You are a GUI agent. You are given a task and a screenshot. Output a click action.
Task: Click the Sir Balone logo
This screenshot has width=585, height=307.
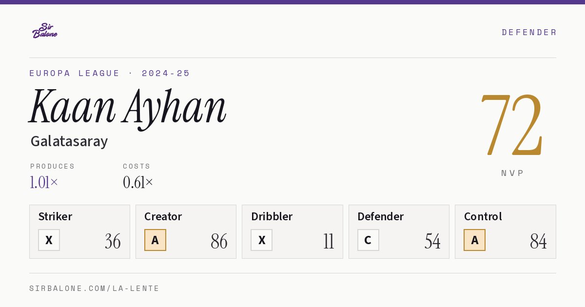(x=45, y=31)
